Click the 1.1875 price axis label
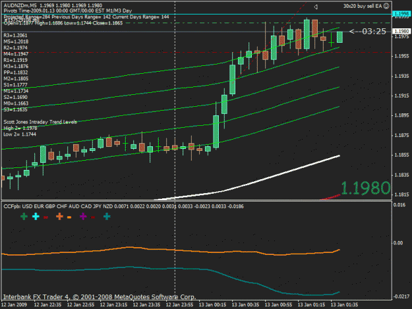 (x=401, y=135)
